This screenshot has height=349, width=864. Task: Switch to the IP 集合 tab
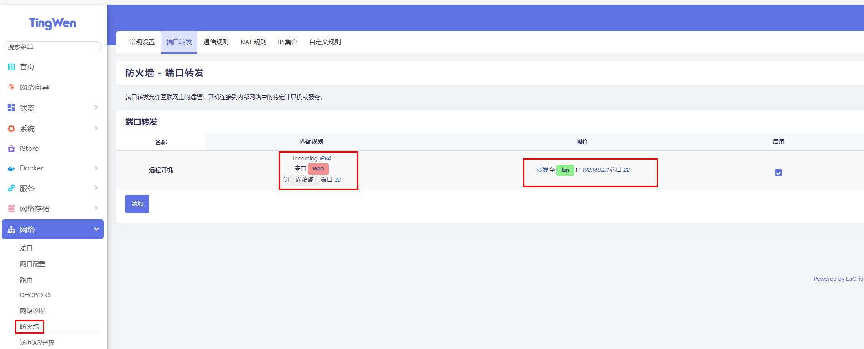(288, 42)
